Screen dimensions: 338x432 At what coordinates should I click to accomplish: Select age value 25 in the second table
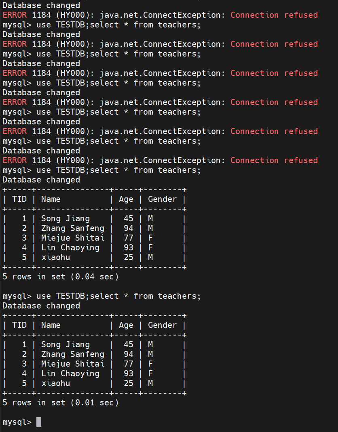tap(129, 383)
